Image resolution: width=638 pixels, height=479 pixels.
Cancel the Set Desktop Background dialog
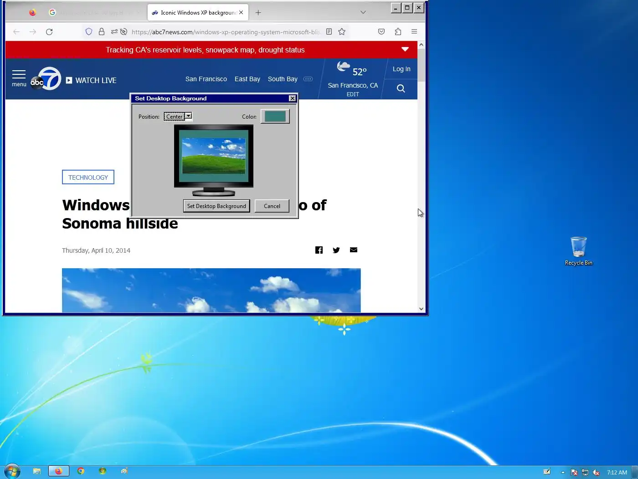tap(272, 206)
